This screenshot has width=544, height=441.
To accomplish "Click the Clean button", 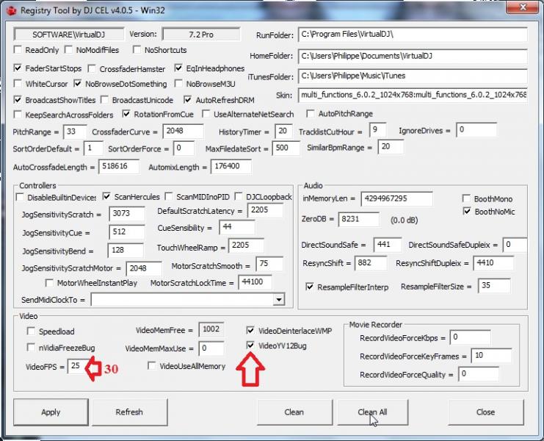I will point(294,412).
